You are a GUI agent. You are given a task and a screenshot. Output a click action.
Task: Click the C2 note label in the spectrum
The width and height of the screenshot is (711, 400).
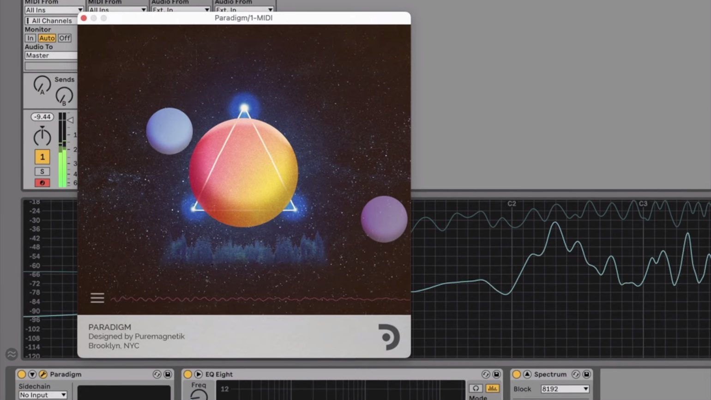(512, 204)
